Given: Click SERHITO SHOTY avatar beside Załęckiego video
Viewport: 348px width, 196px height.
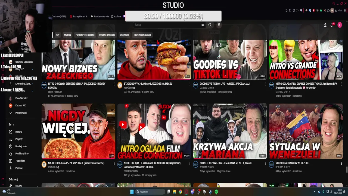Looking at the screenshot, I should pyautogui.click(x=44, y=85).
